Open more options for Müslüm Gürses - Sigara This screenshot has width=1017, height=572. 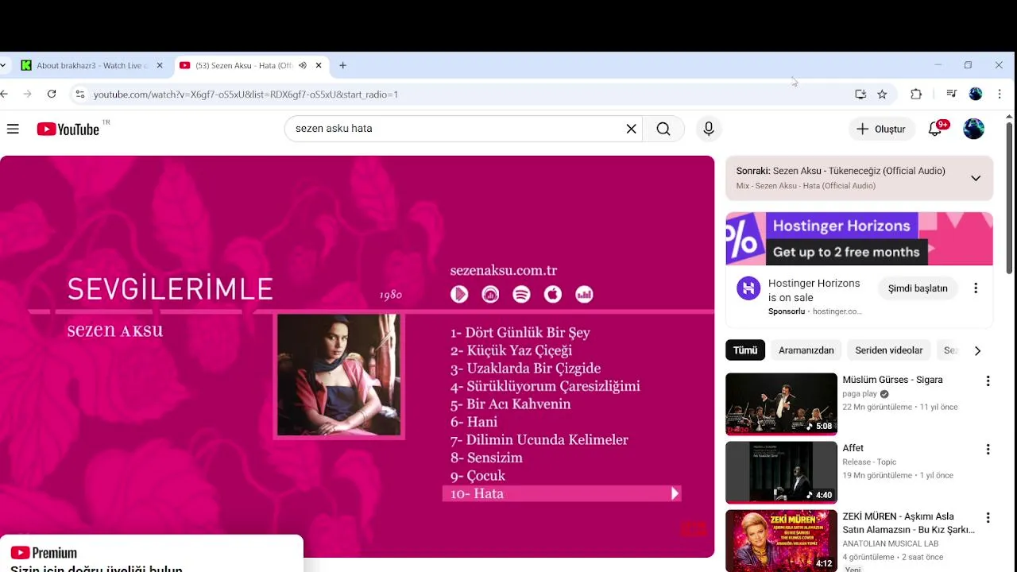[x=988, y=381]
